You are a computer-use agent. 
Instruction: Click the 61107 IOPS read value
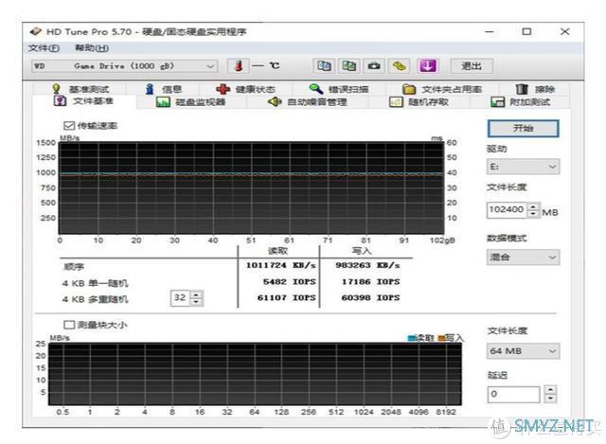coord(286,297)
